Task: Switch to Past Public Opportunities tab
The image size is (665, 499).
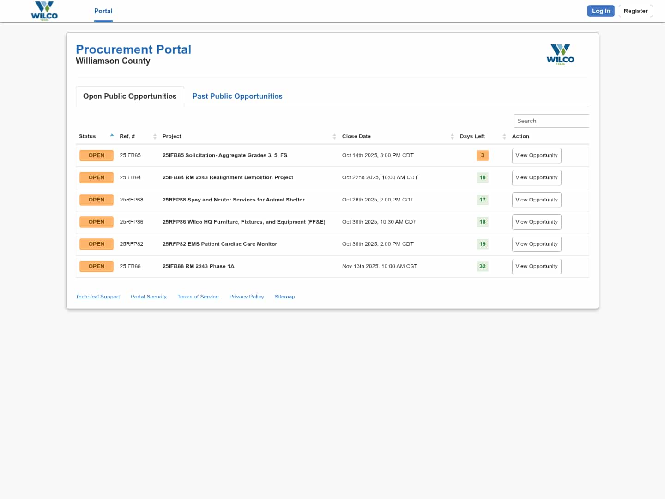Action: click(237, 97)
